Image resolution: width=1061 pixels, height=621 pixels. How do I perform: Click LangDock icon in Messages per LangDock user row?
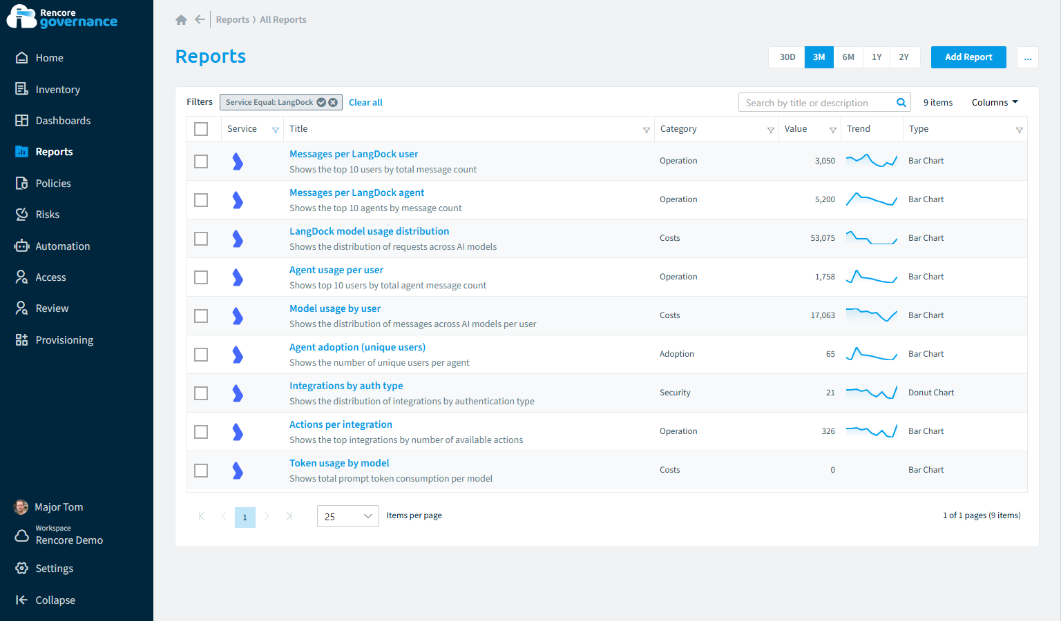[x=238, y=161]
